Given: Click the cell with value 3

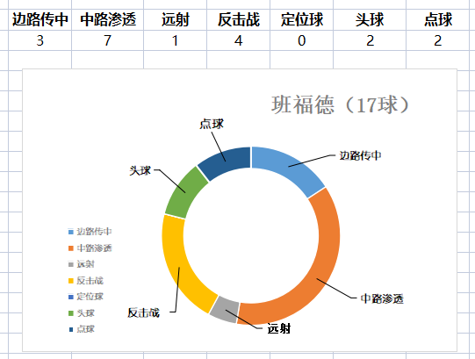Looking at the screenshot, I should [x=40, y=40].
